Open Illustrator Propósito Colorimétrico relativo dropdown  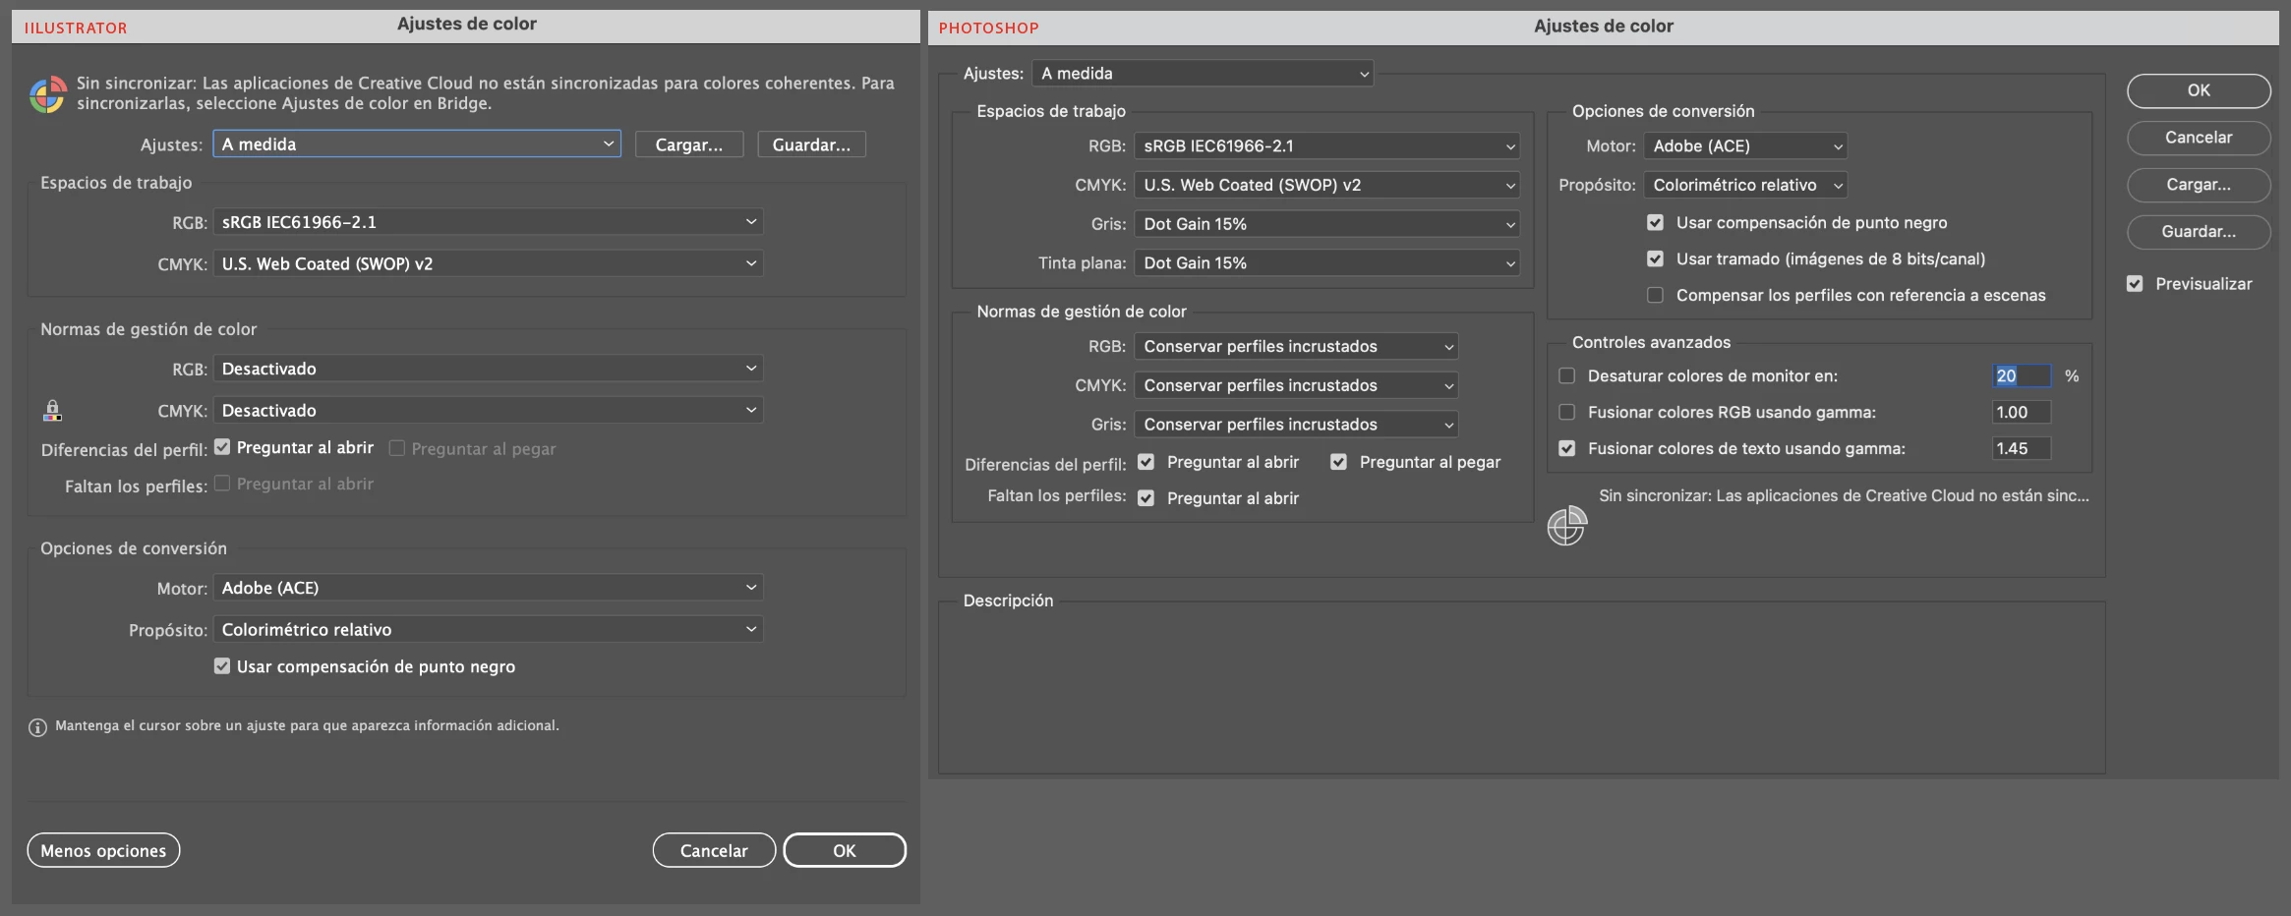click(488, 629)
